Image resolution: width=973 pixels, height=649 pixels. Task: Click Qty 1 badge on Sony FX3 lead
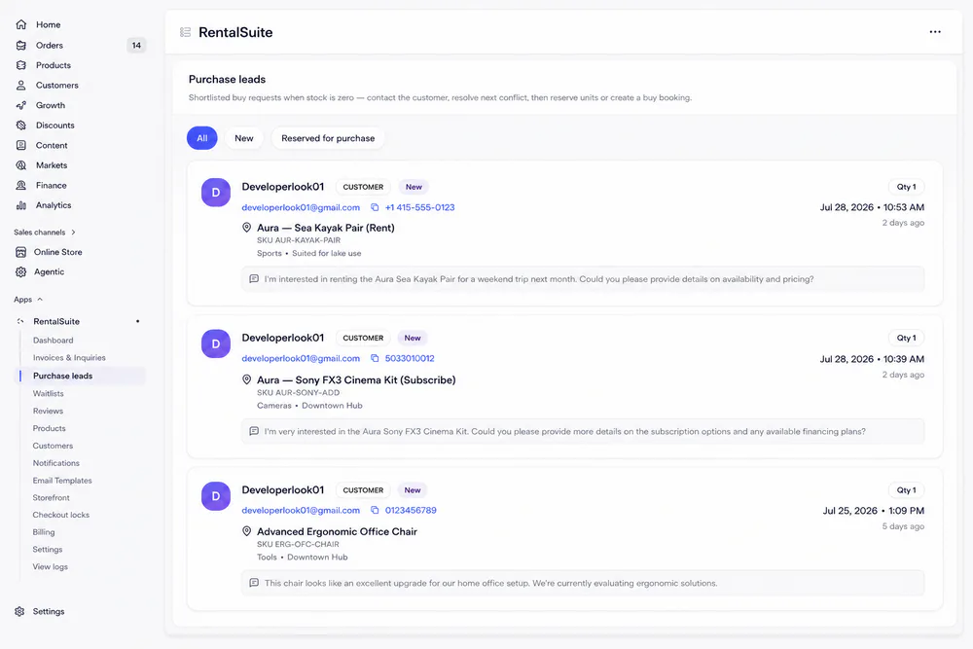pos(906,339)
